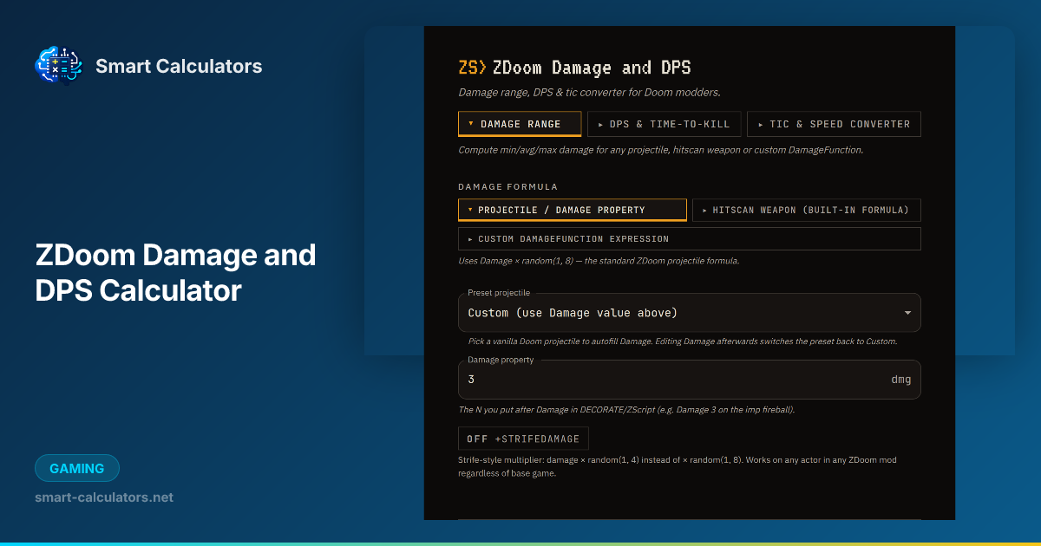
Task: Click 'The N you put after Damage' hint
Action: 626,409
